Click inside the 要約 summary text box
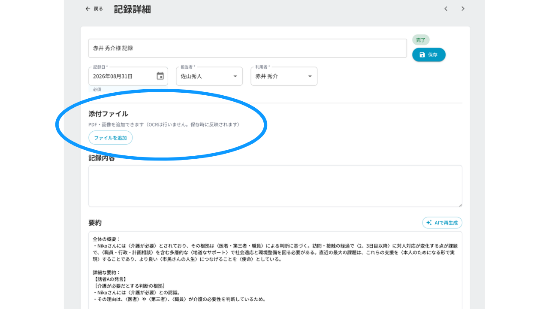 pos(275,270)
